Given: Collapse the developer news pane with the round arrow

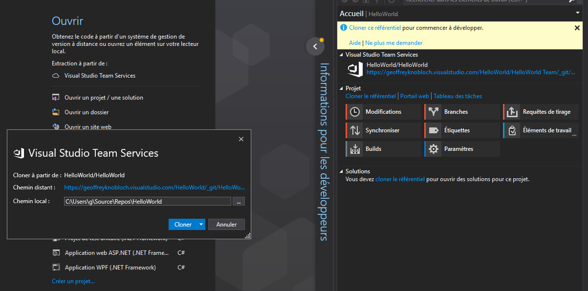Looking at the screenshot, I should (x=315, y=46).
